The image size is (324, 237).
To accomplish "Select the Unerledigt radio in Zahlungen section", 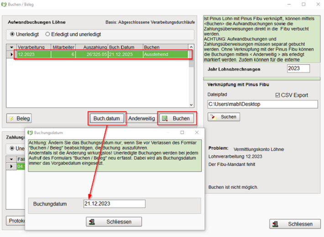I will tap(12, 148).
